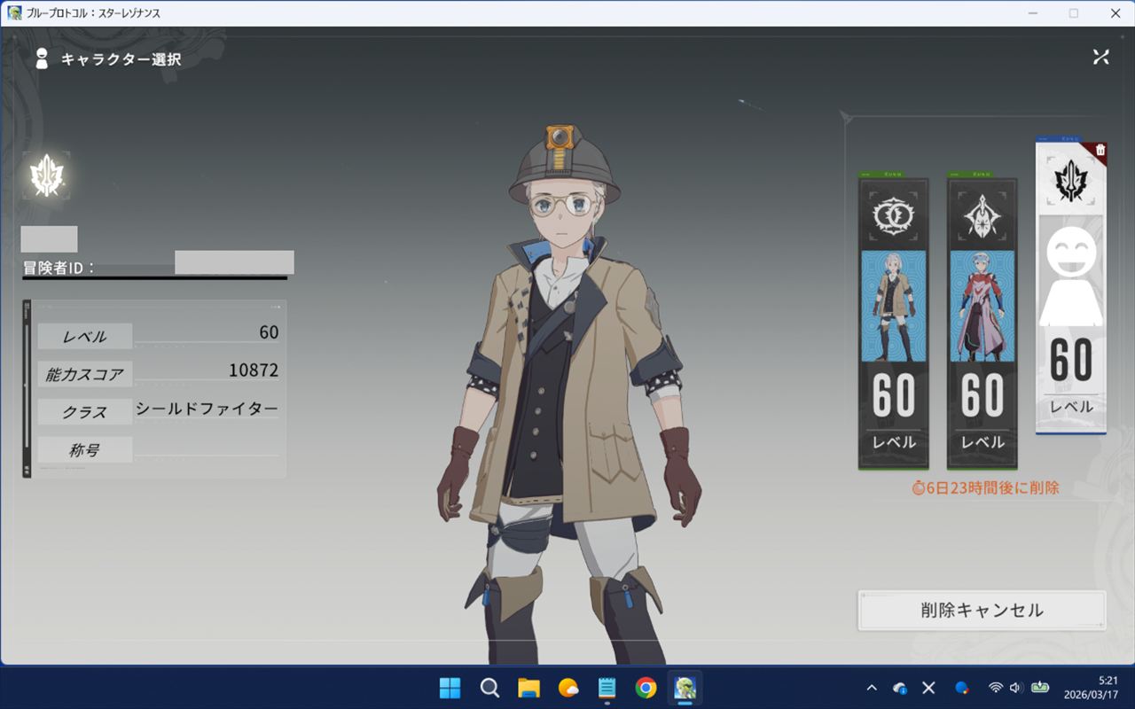Expand the system tray hidden icons chevron
Viewport: 1135px width, 709px height.
click(872, 688)
